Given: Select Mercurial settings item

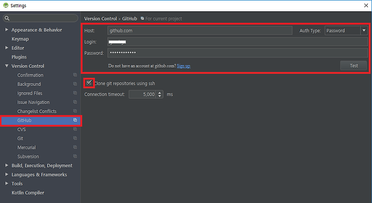Looking at the screenshot, I should 26,147.
